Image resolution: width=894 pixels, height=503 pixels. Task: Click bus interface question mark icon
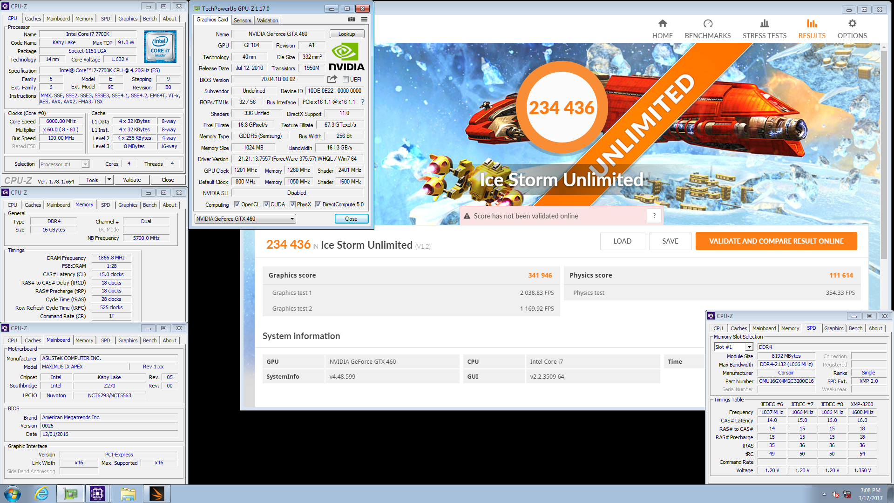tap(363, 102)
